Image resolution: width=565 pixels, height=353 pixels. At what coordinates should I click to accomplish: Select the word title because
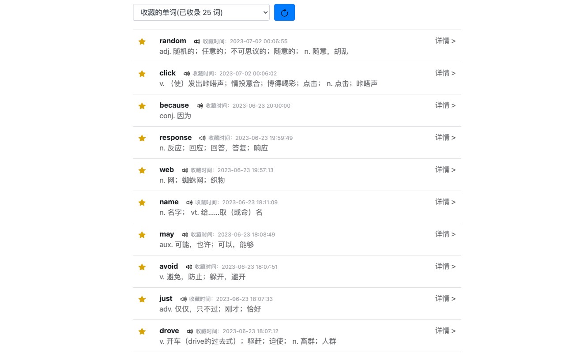174,105
